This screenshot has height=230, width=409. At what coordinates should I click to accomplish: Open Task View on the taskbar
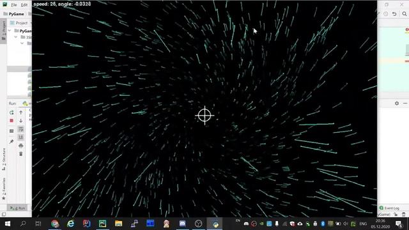point(38,224)
